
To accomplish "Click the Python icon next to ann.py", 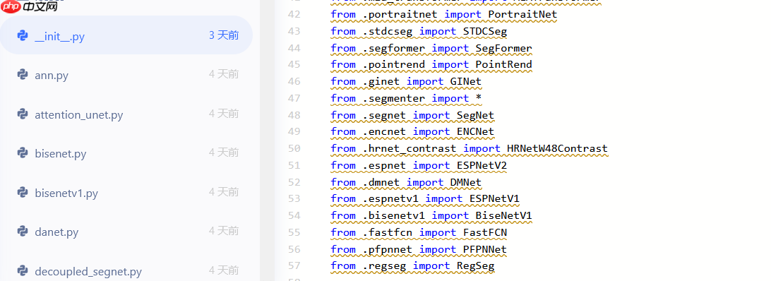I will pos(22,75).
